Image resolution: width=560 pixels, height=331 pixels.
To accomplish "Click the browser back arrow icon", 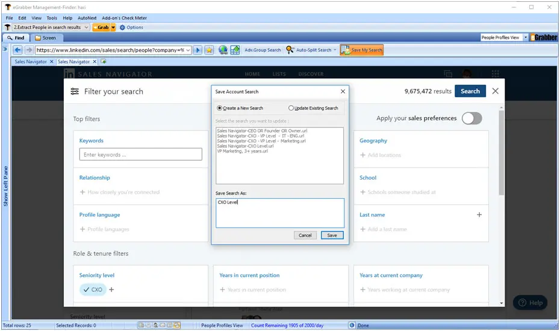I will [18, 50].
